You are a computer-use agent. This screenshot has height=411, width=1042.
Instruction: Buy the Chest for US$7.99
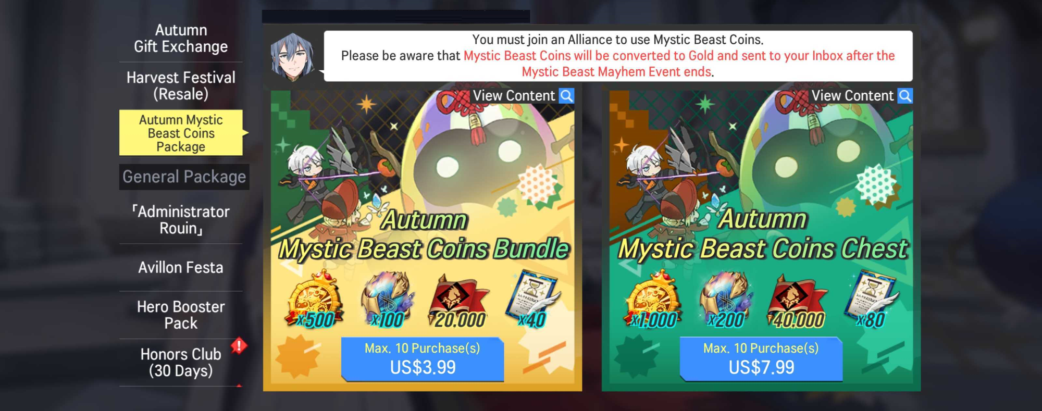[x=761, y=359]
